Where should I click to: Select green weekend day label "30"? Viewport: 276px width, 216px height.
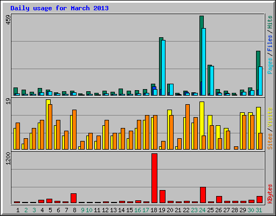click(251, 210)
